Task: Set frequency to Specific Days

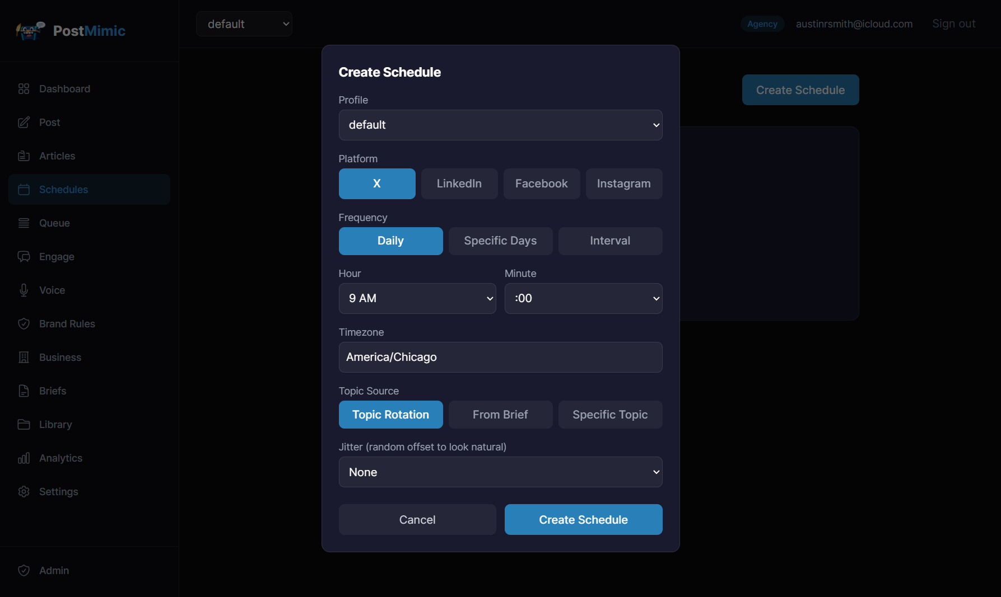Action: point(501,241)
